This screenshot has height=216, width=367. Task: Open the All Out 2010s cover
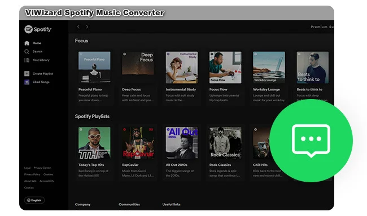pos(182,143)
